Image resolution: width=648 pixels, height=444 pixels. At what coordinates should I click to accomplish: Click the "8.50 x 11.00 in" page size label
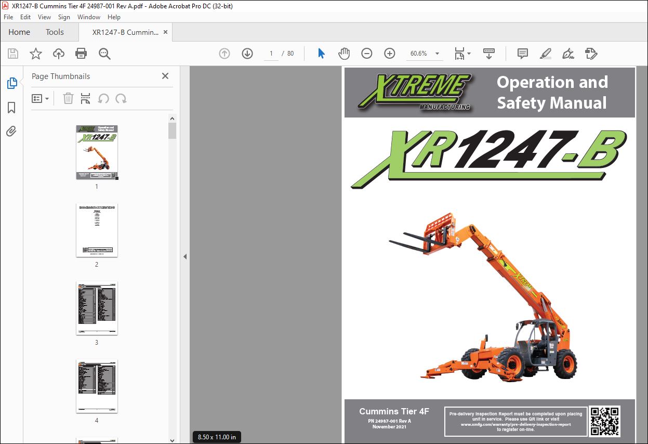217,437
